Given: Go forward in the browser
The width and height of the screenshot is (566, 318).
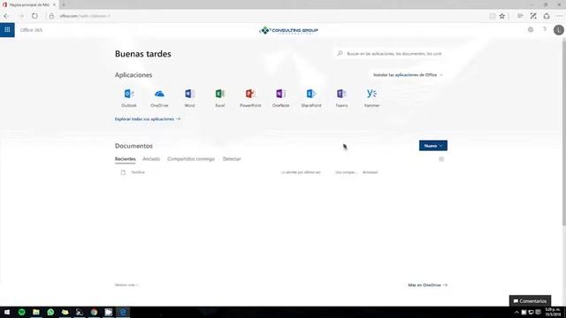Looking at the screenshot, I should [x=20, y=16].
